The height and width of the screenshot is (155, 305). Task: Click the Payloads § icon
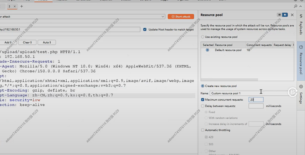click(x=301, y=16)
